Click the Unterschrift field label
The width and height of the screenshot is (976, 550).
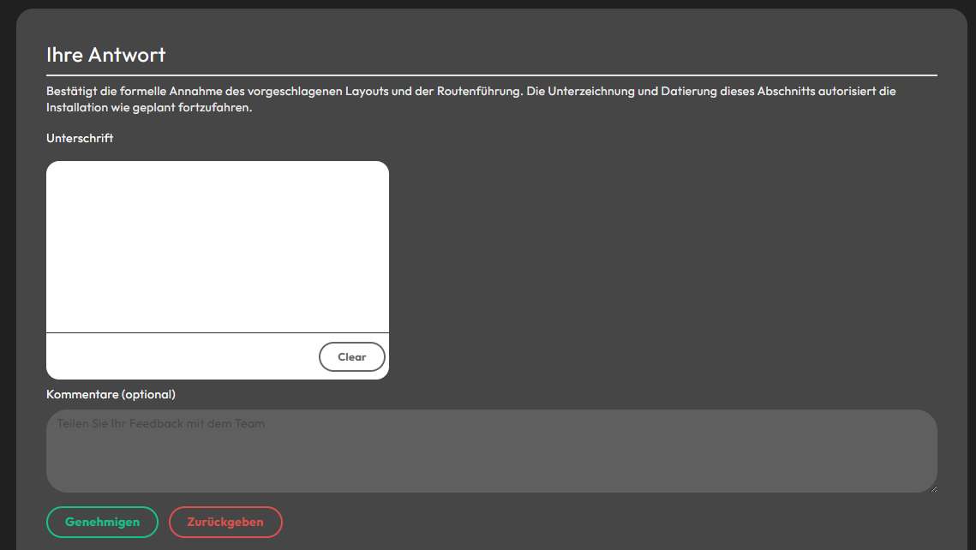pyautogui.click(x=80, y=138)
